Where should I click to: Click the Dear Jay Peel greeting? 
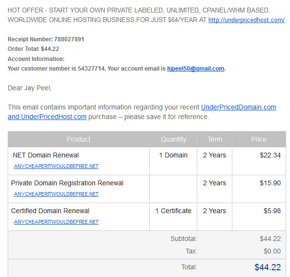pyautogui.click(x=30, y=88)
